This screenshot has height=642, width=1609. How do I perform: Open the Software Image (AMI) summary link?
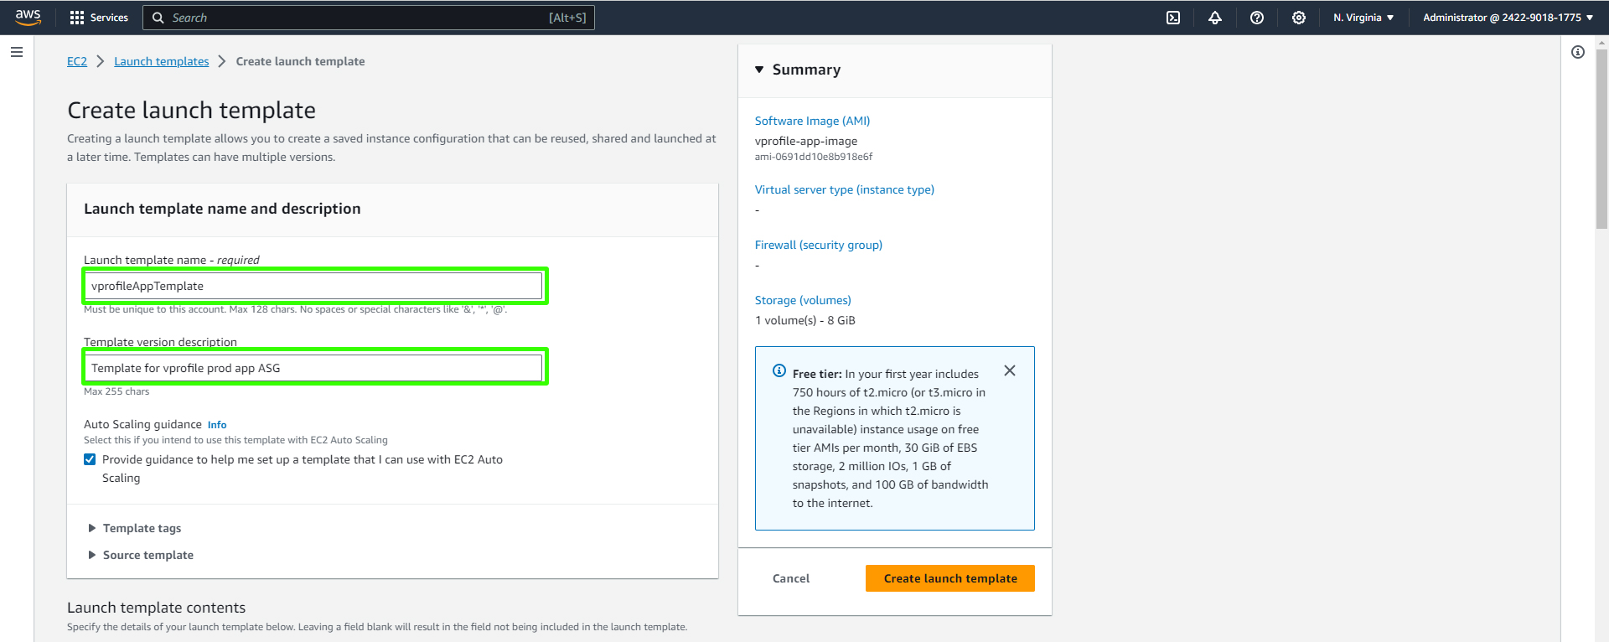pyautogui.click(x=812, y=121)
